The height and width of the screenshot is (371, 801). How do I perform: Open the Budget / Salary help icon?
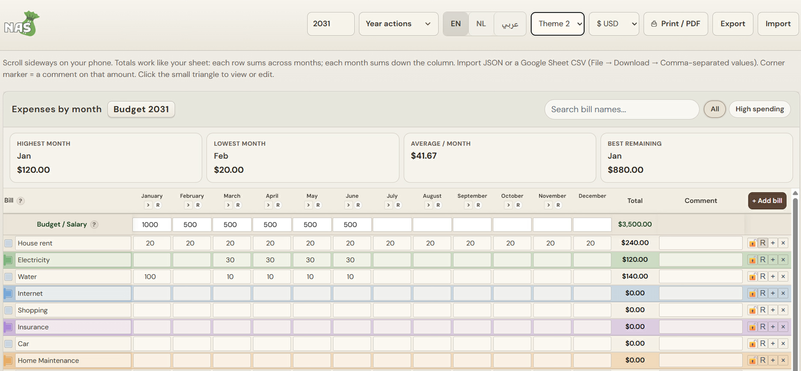95,225
